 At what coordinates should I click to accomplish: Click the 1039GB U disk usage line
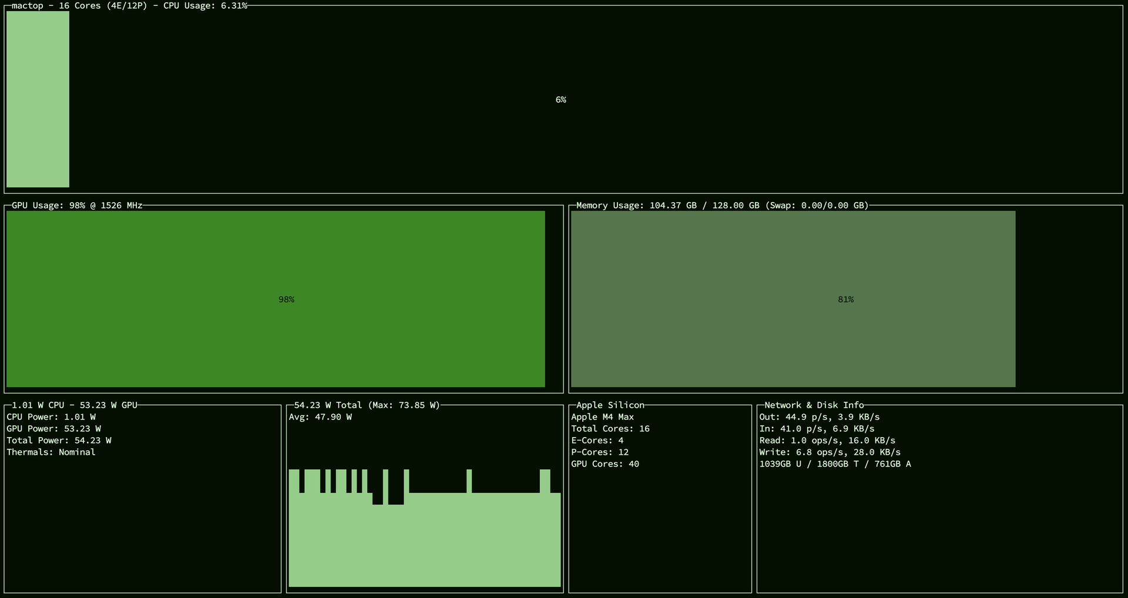click(x=835, y=464)
